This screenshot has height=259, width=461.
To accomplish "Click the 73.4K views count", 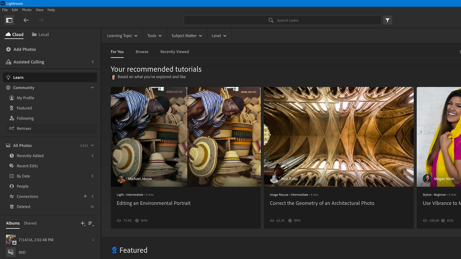I will [127, 221].
